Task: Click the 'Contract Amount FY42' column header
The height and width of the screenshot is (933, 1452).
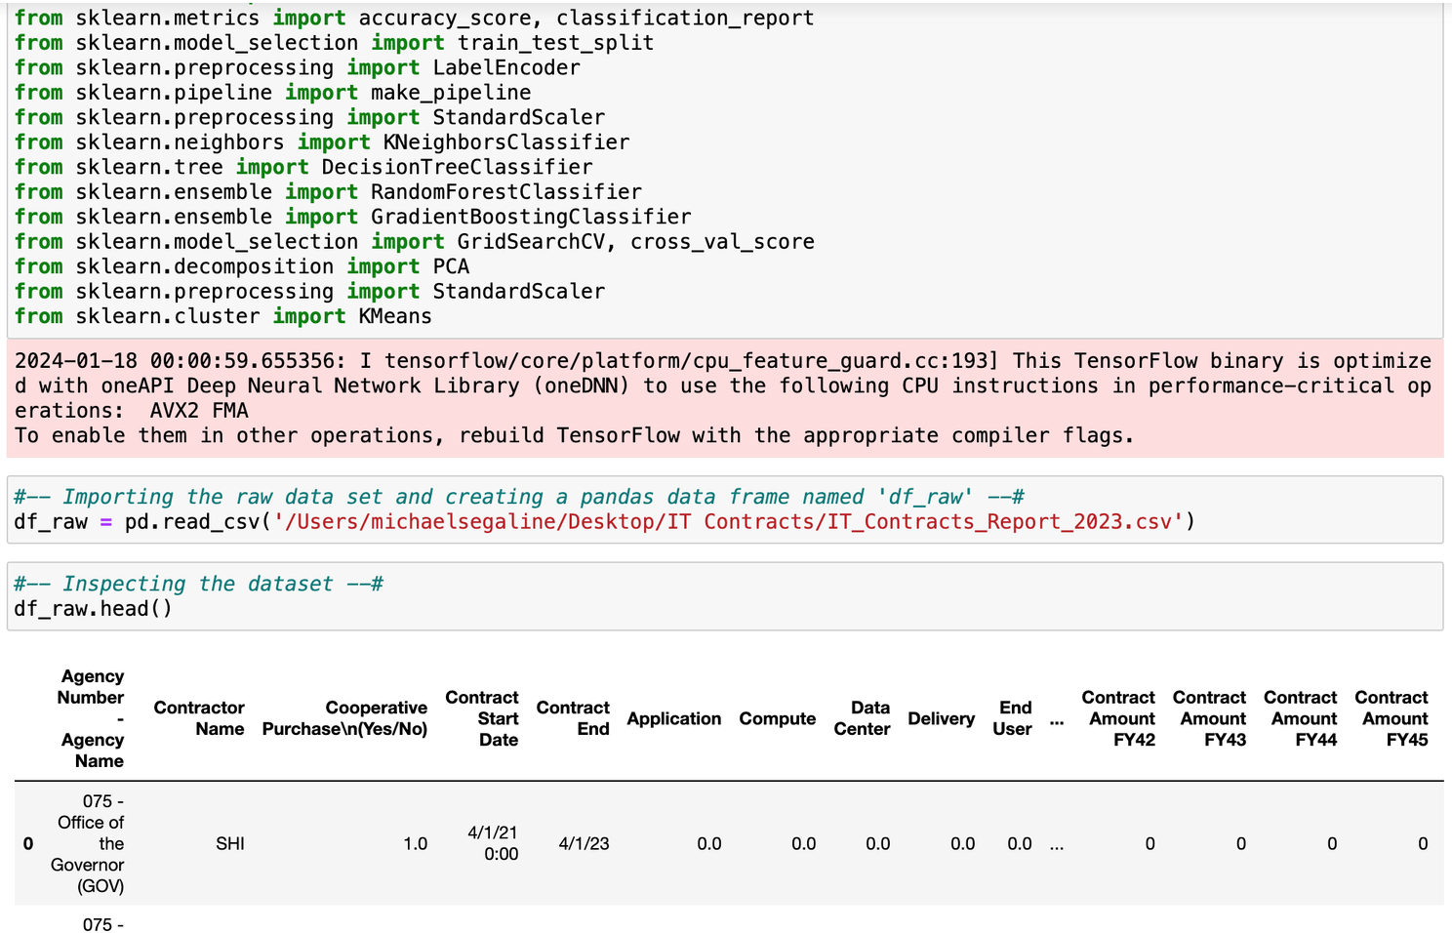Action: point(1119,718)
